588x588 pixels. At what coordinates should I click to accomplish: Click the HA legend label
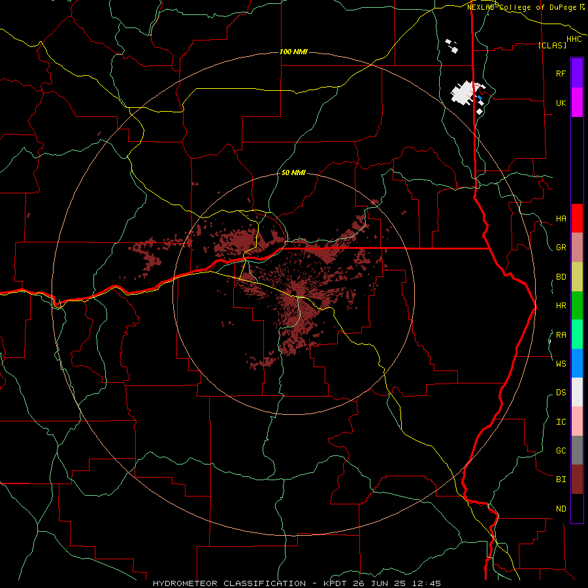tap(561, 219)
